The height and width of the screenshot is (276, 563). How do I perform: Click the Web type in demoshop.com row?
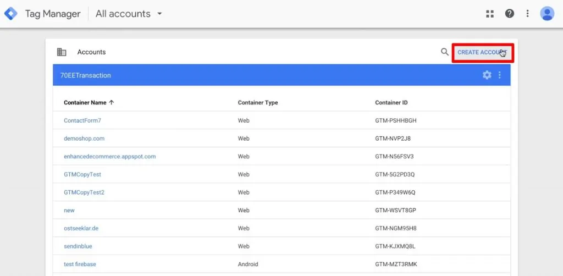[x=244, y=139]
